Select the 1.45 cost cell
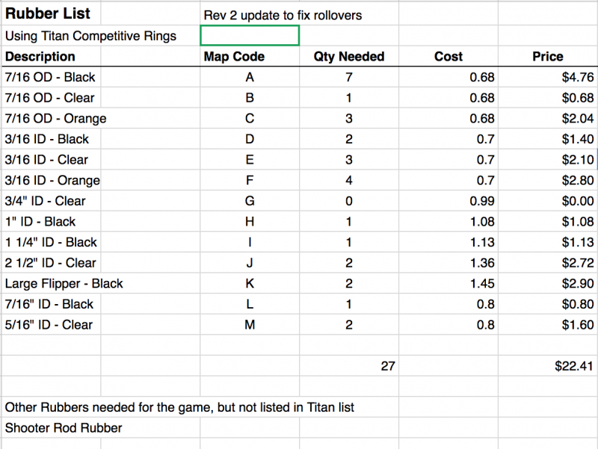The width and height of the screenshot is (598, 449). click(449, 284)
